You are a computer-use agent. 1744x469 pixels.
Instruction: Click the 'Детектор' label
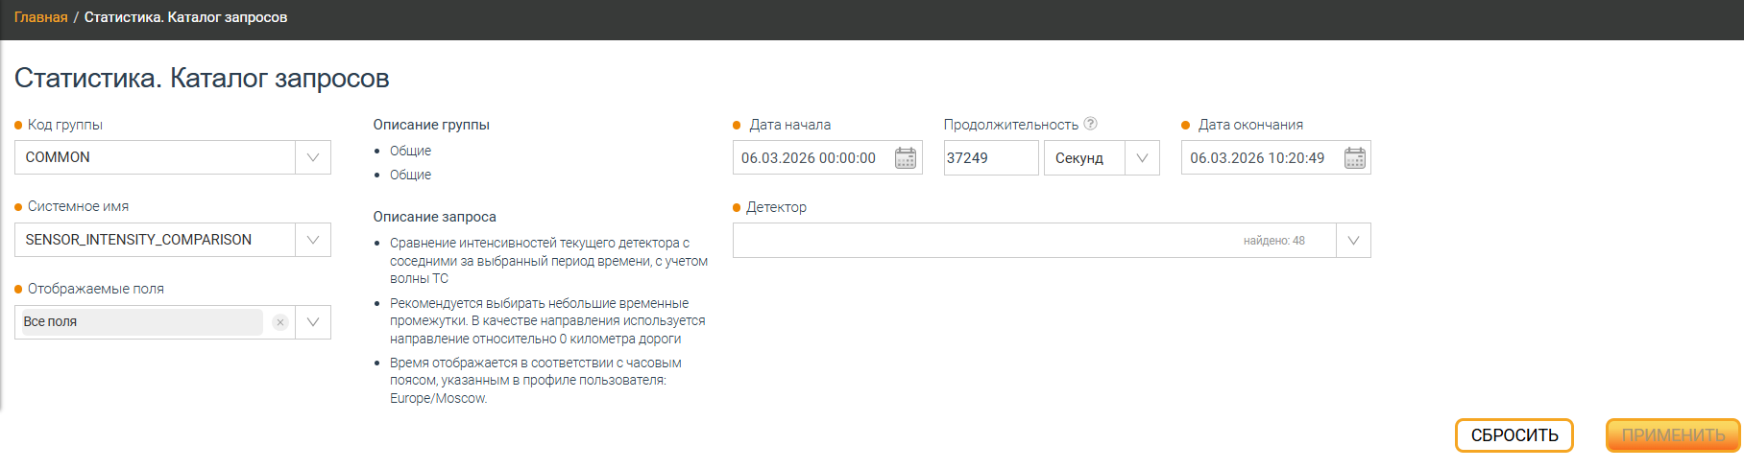coord(776,207)
